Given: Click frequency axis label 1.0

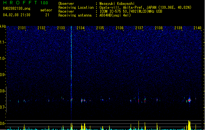Looking at the screenshot, I should pos(3,58).
